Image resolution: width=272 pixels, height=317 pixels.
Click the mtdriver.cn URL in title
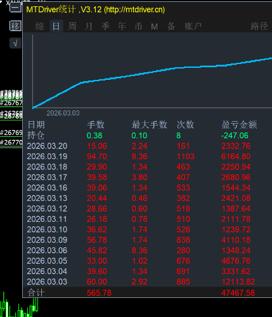tap(134, 10)
